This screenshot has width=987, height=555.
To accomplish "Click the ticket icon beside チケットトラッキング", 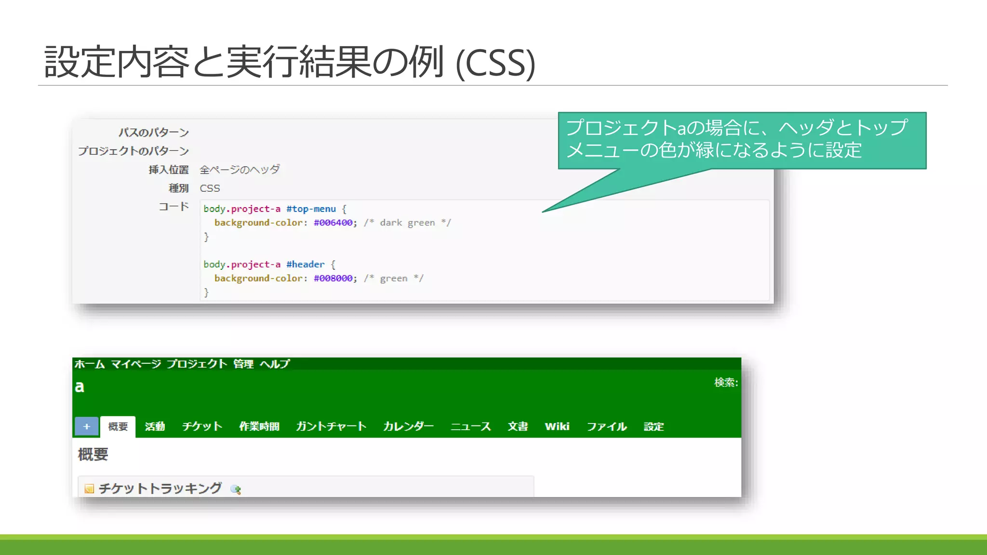I will click(89, 489).
